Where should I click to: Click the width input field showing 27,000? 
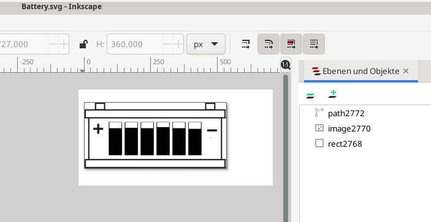click(x=24, y=44)
